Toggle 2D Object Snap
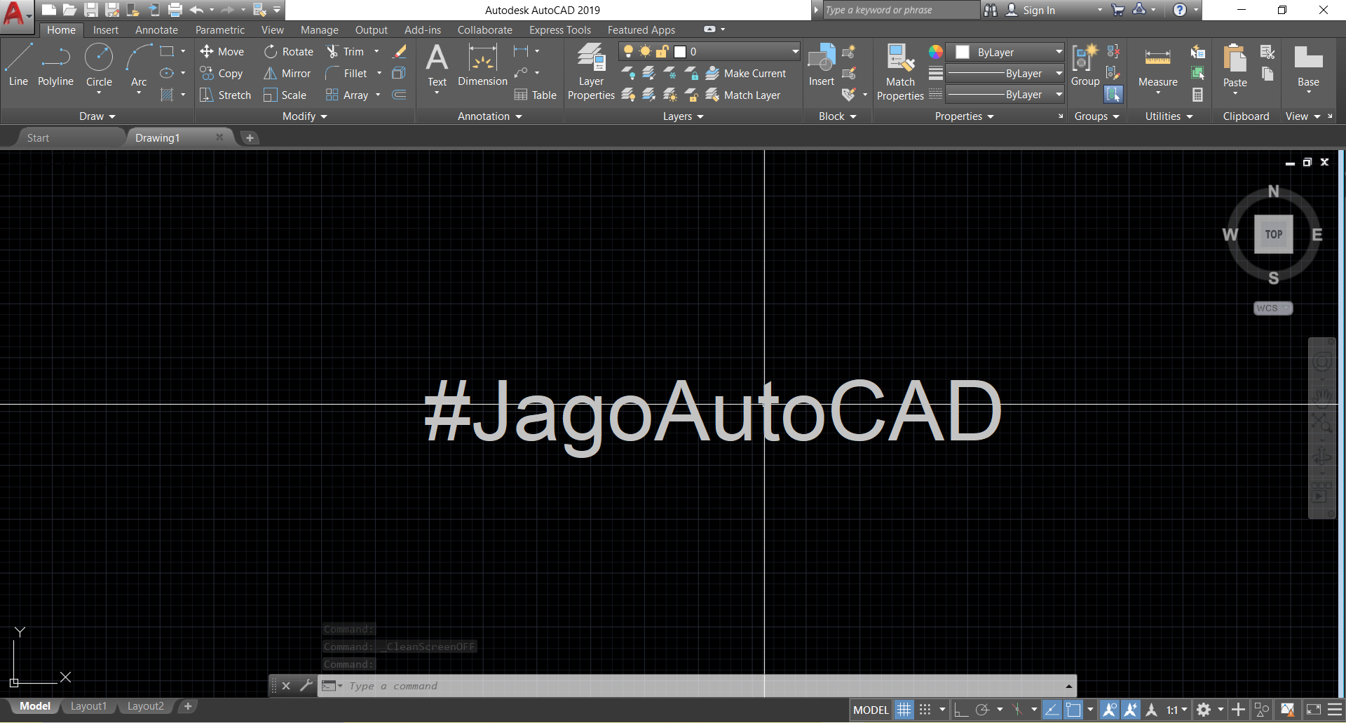This screenshot has width=1346, height=723. (x=1073, y=710)
